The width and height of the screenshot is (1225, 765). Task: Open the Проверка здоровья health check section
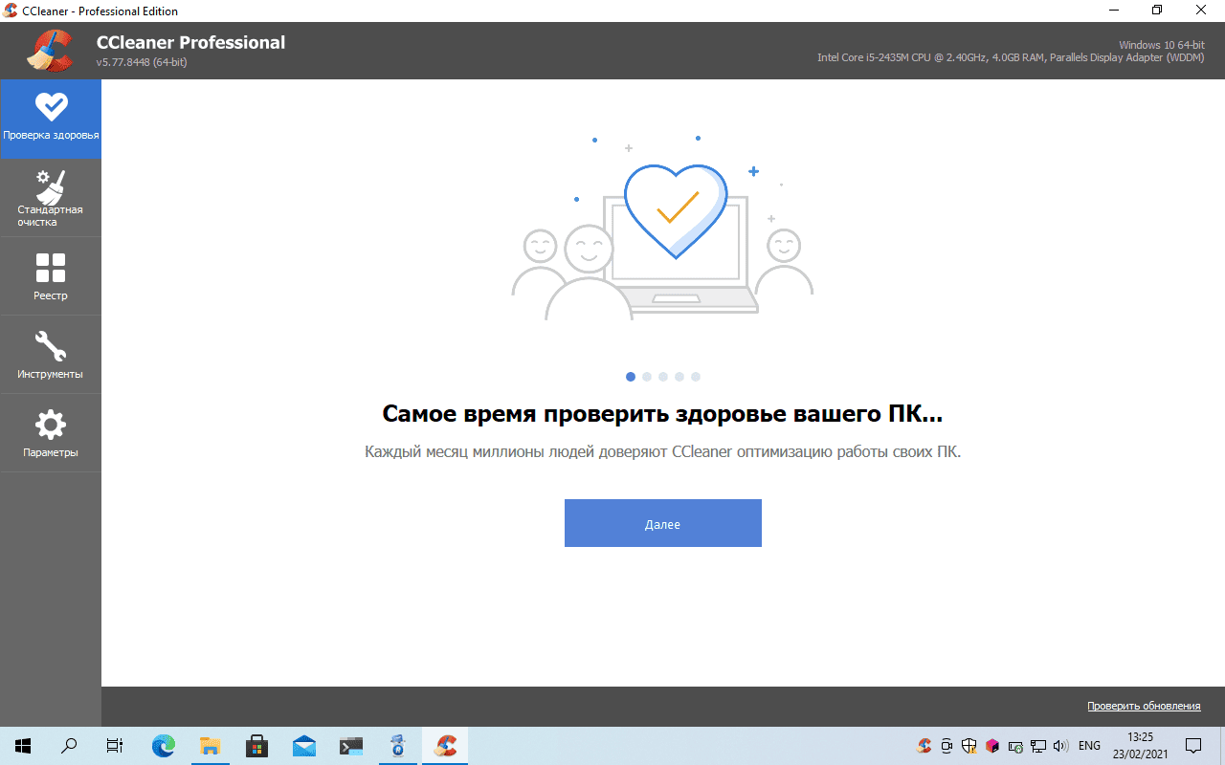[51, 119]
